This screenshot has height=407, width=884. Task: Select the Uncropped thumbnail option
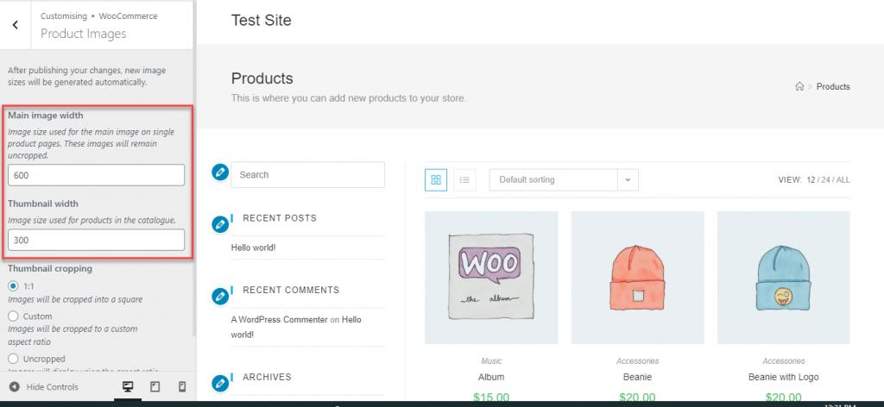click(x=13, y=359)
